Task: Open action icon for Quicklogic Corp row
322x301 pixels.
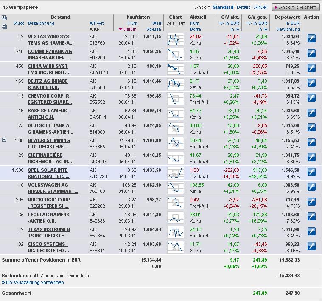Action: tap(311, 201)
